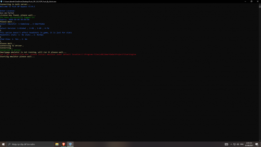Click the 'Welcome to Fuck OP Bypass' line
The height and width of the screenshot is (147, 261).
tap(17, 7)
